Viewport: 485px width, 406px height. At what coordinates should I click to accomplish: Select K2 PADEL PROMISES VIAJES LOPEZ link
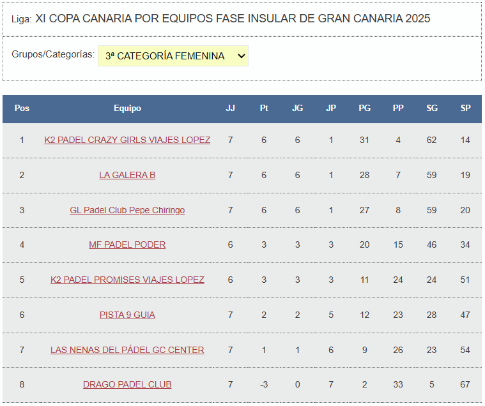coord(127,280)
